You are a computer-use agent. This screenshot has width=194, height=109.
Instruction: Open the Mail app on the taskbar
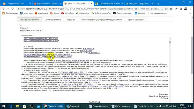pos(39,106)
